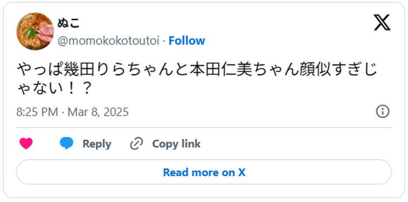Click the Mar 8, 2025 date
408x202 pixels.
pos(98,112)
